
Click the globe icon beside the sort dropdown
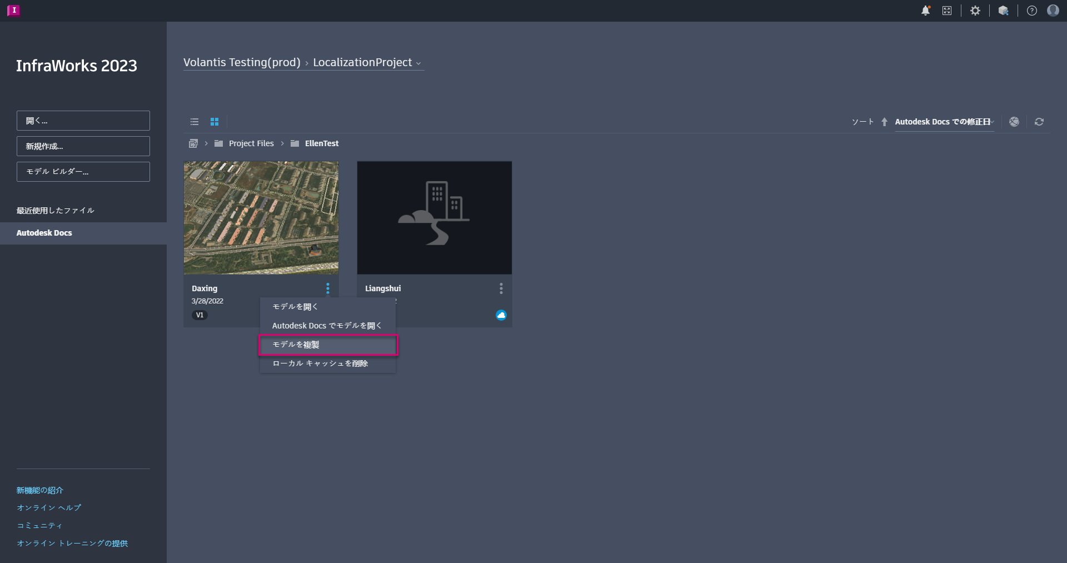coord(1014,122)
